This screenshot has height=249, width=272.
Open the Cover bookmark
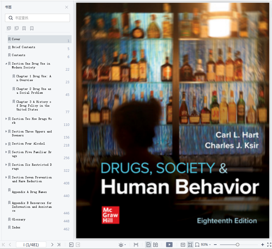click(40, 39)
